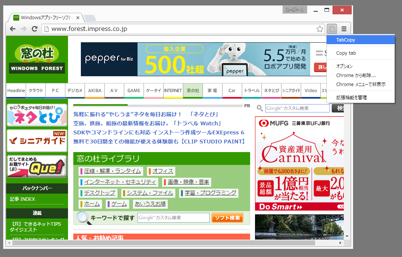Screen dimensions: 402x257
Task: Click the magnifier icon beside Googleカスタム検索
Action: coord(260,108)
